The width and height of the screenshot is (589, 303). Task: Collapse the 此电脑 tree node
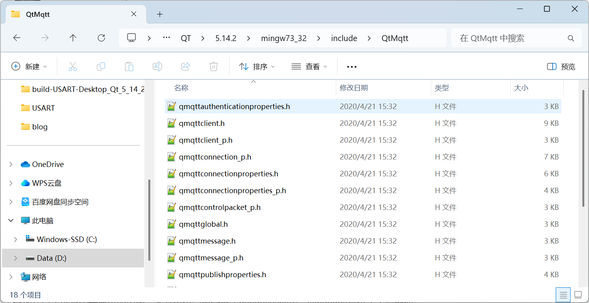click(11, 221)
